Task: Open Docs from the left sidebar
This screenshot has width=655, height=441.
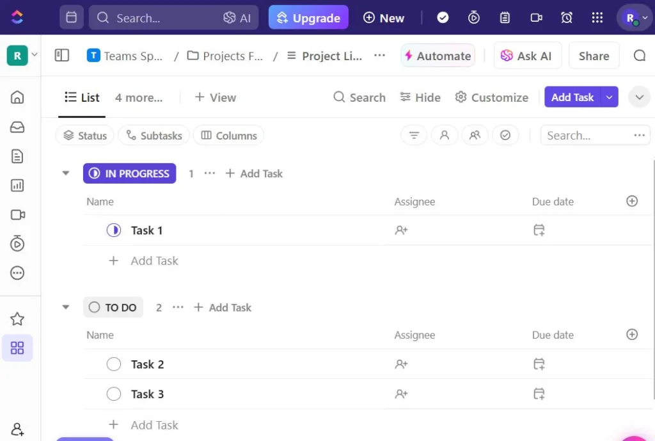Action: pos(17,156)
